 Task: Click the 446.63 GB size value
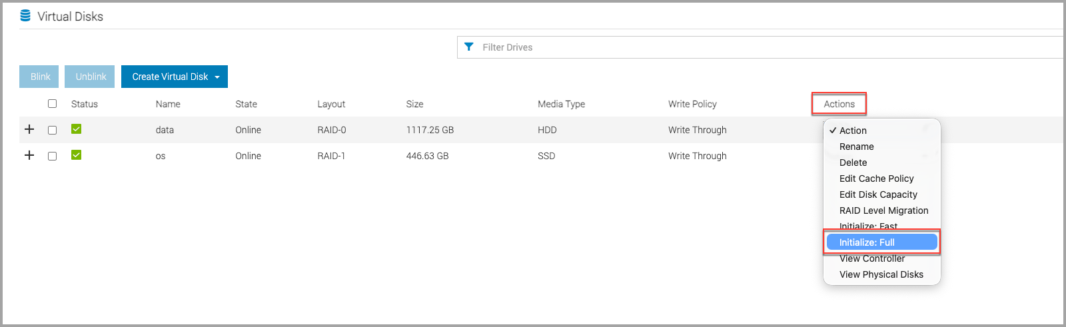427,156
